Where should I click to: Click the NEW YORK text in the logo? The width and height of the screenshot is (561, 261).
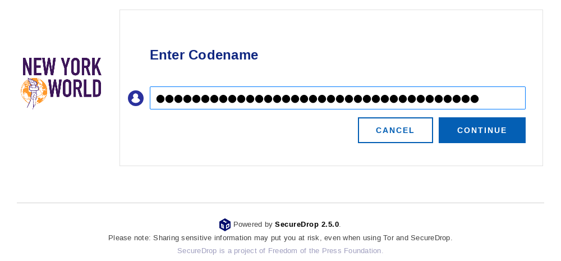pos(62,67)
